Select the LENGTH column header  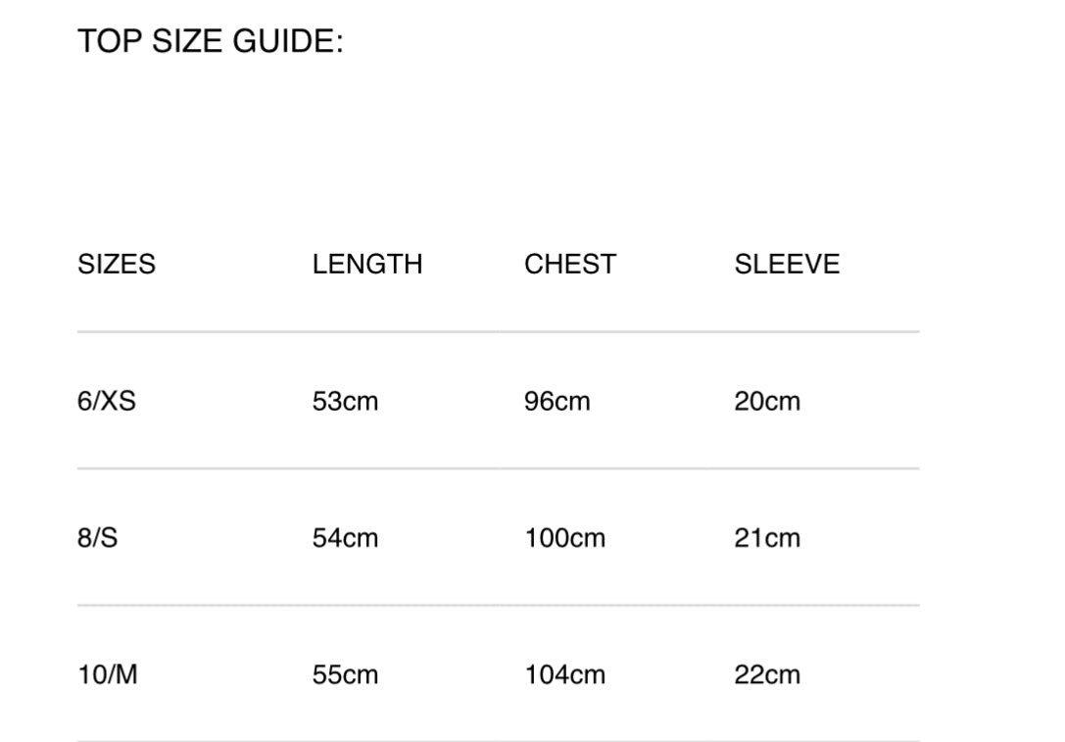(367, 265)
